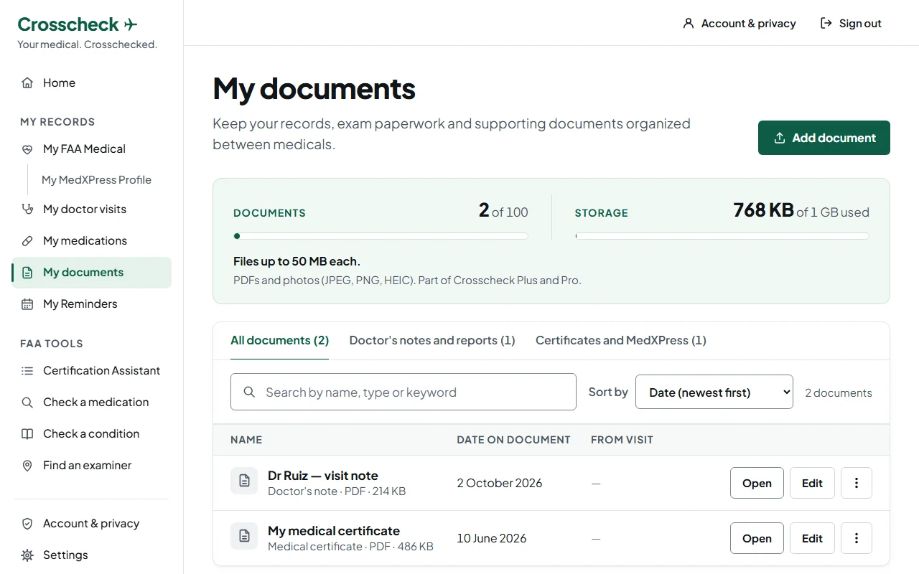This screenshot has height=574, width=919.
Task: Click the sign out arrow icon
Action: click(x=826, y=24)
